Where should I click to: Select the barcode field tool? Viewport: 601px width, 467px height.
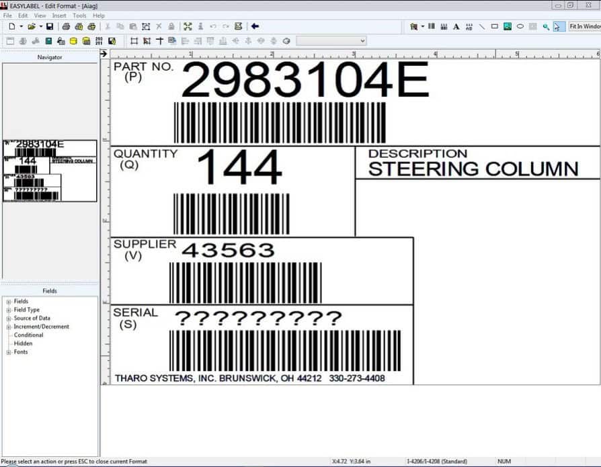432,26
